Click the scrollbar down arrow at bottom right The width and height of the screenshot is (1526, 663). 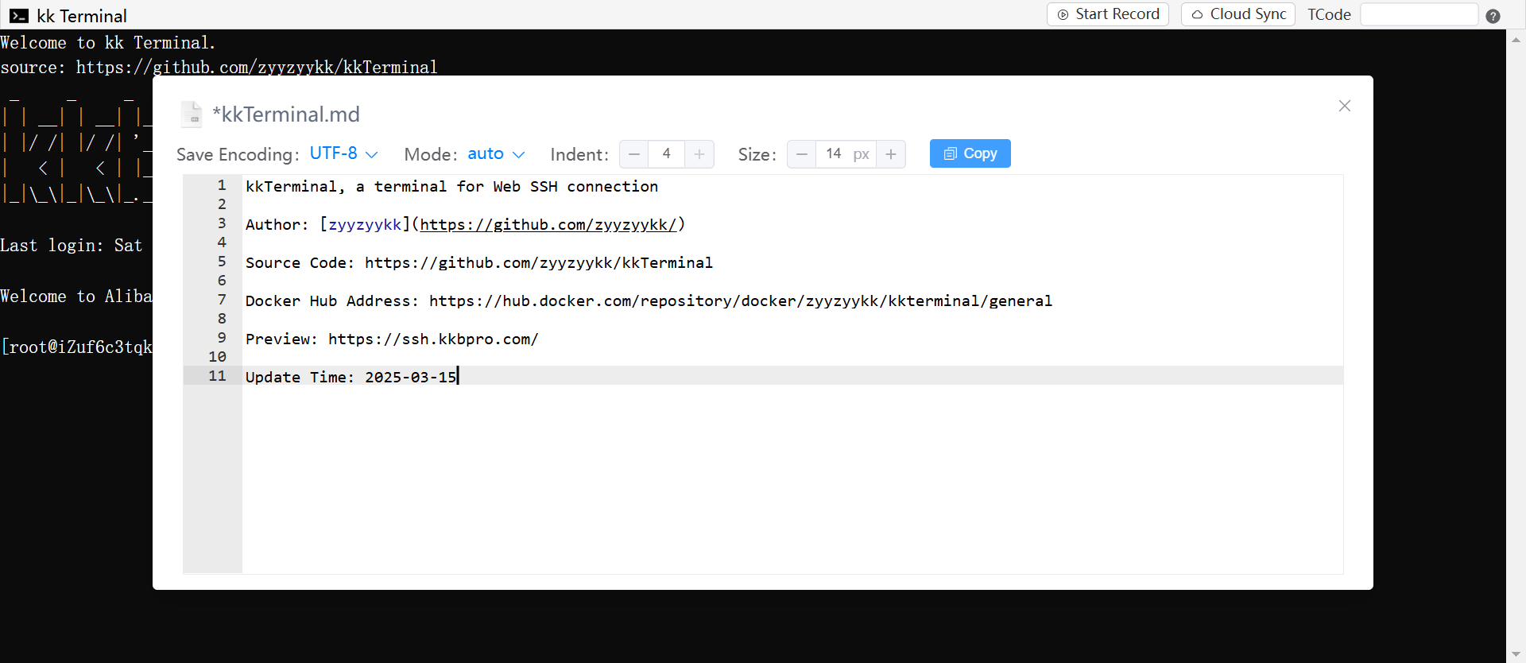tap(1516, 654)
